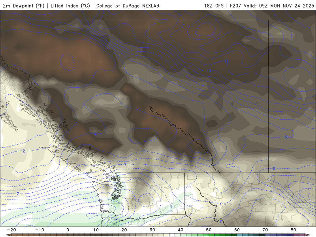Click the "60" colorbar tick label
The height and width of the screenshot is (237, 316).
[x=237, y=230]
